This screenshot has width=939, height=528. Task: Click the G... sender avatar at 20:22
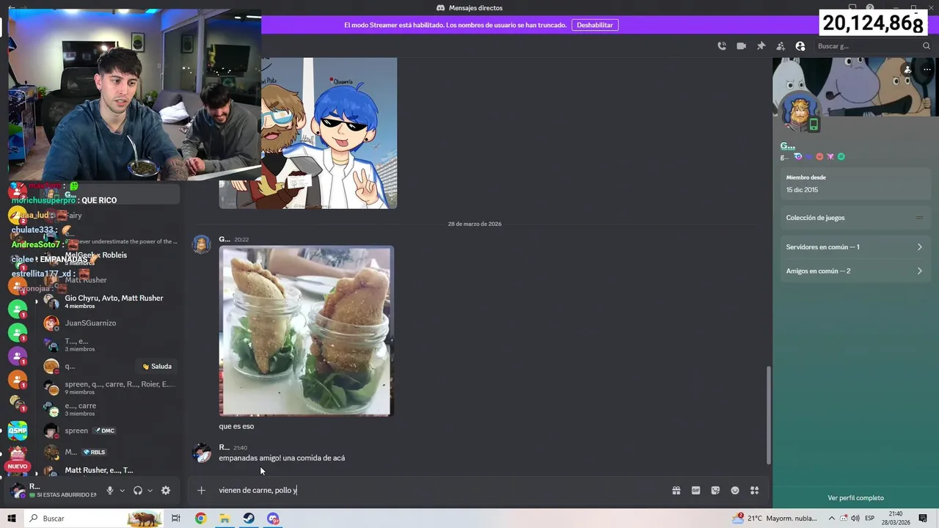pos(202,246)
